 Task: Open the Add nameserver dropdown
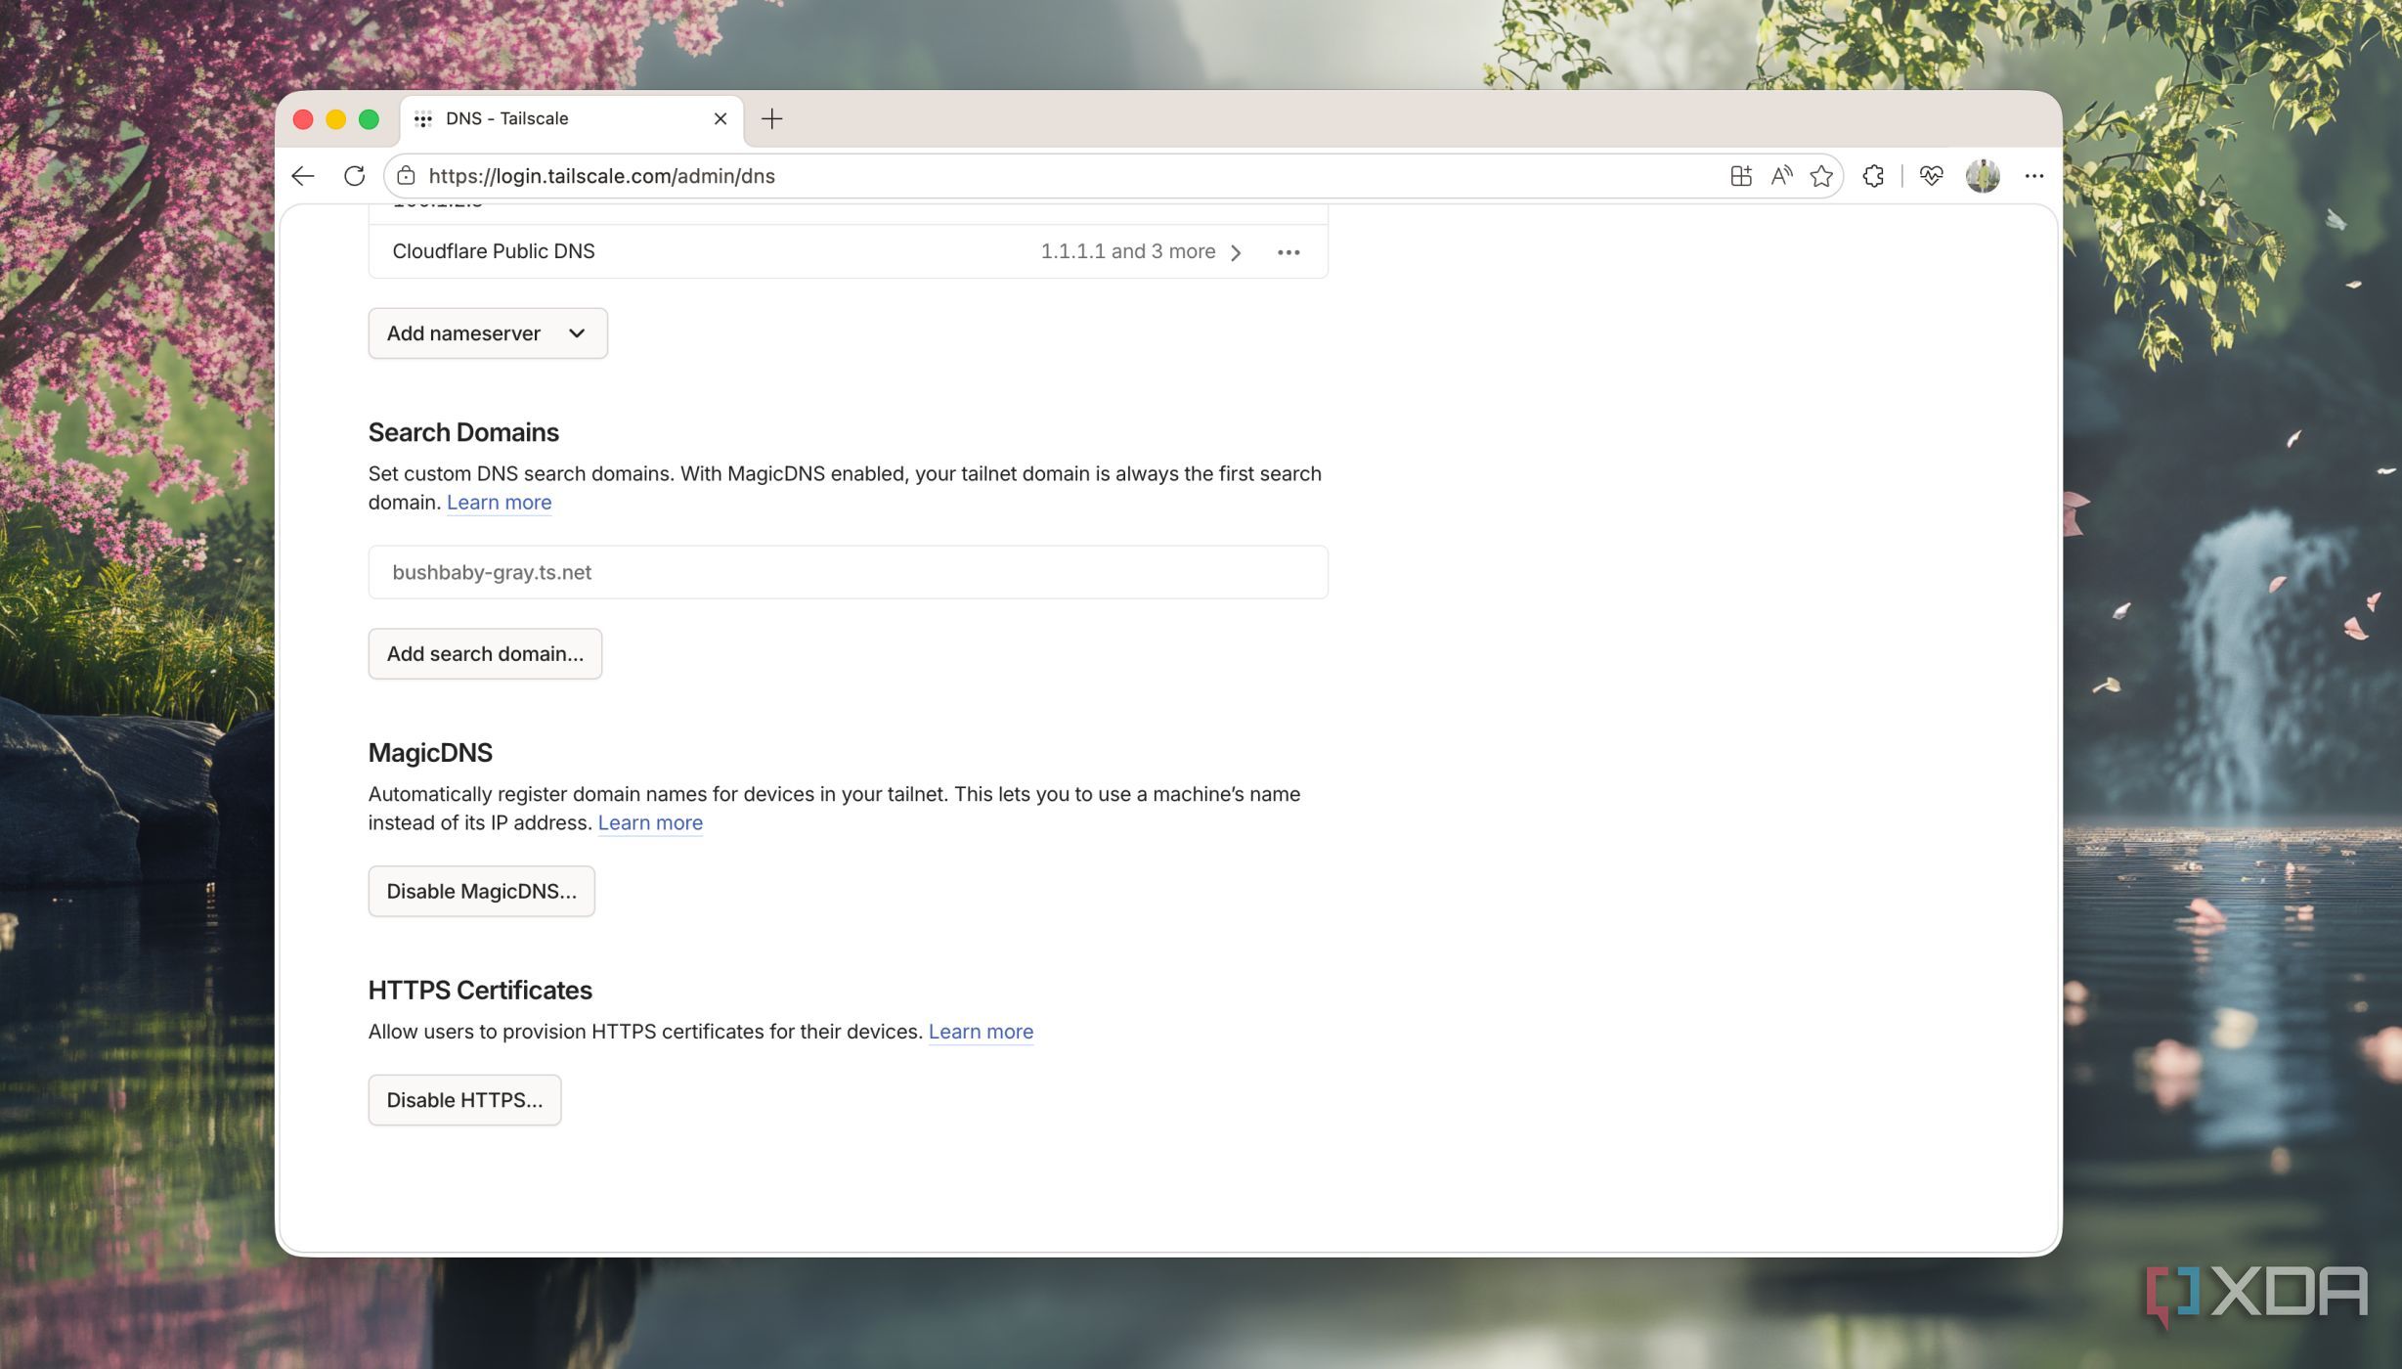488,333
